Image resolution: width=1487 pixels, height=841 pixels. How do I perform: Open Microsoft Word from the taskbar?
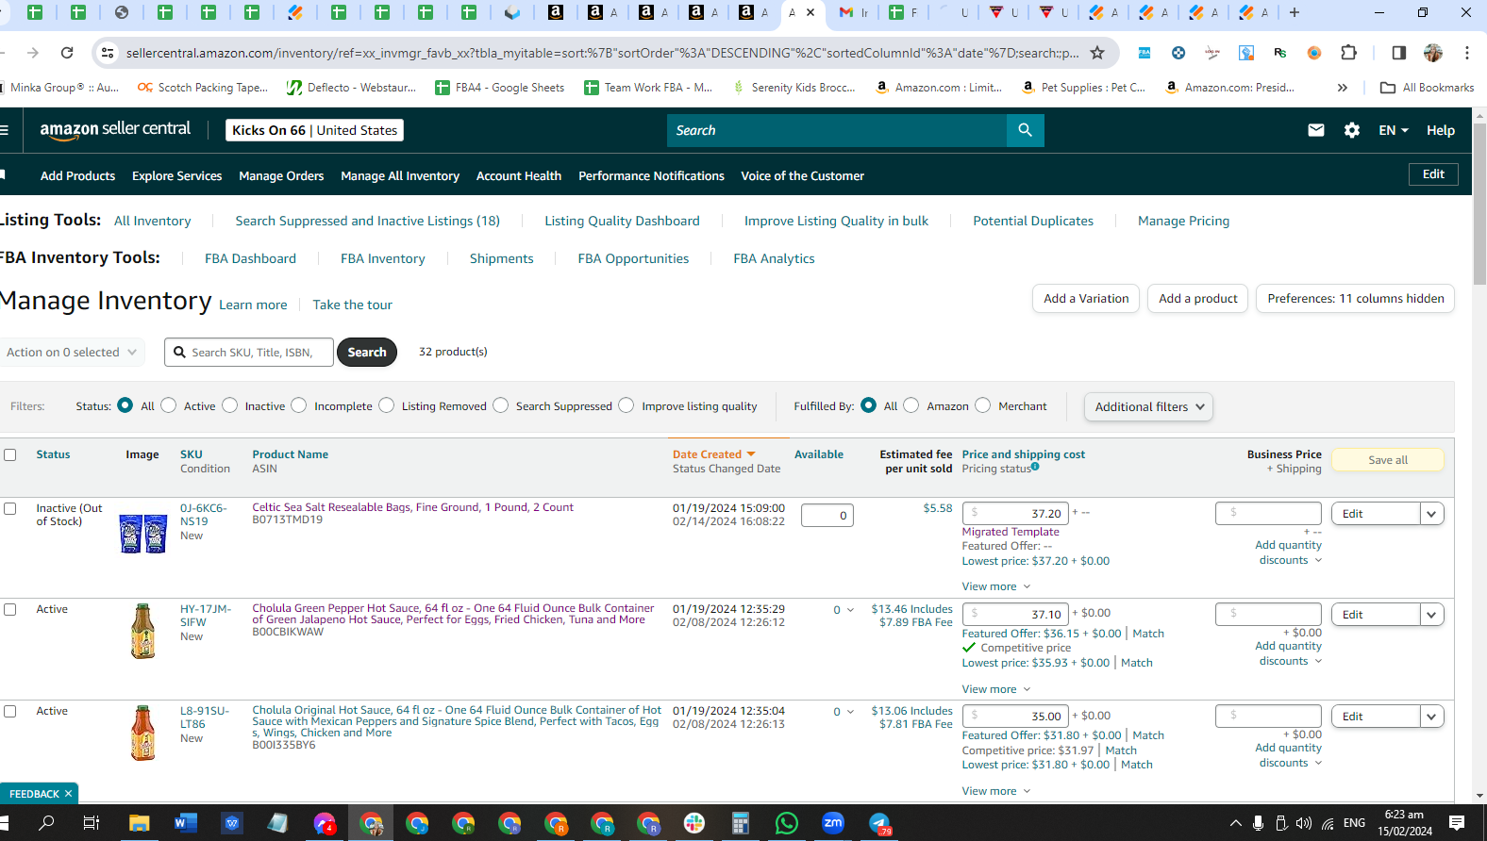[x=185, y=823]
